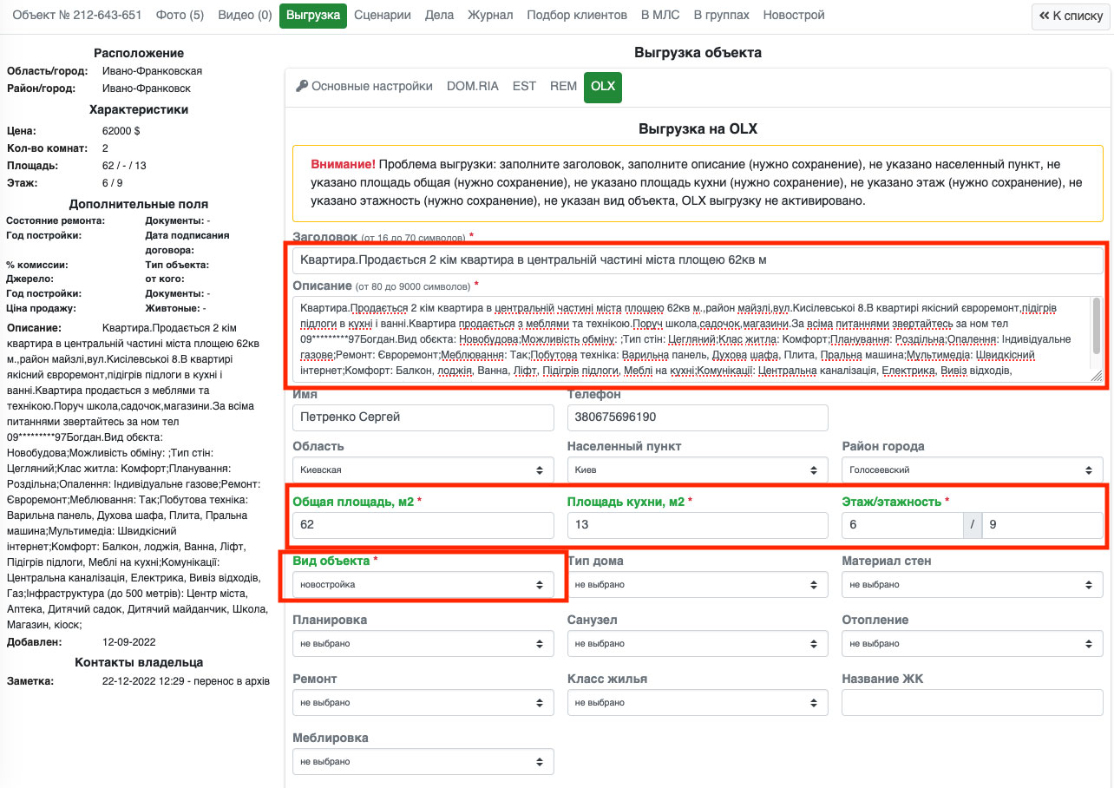Click the Общая площадь input field
Viewport: 1114px width, 788px height.
(x=423, y=525)
